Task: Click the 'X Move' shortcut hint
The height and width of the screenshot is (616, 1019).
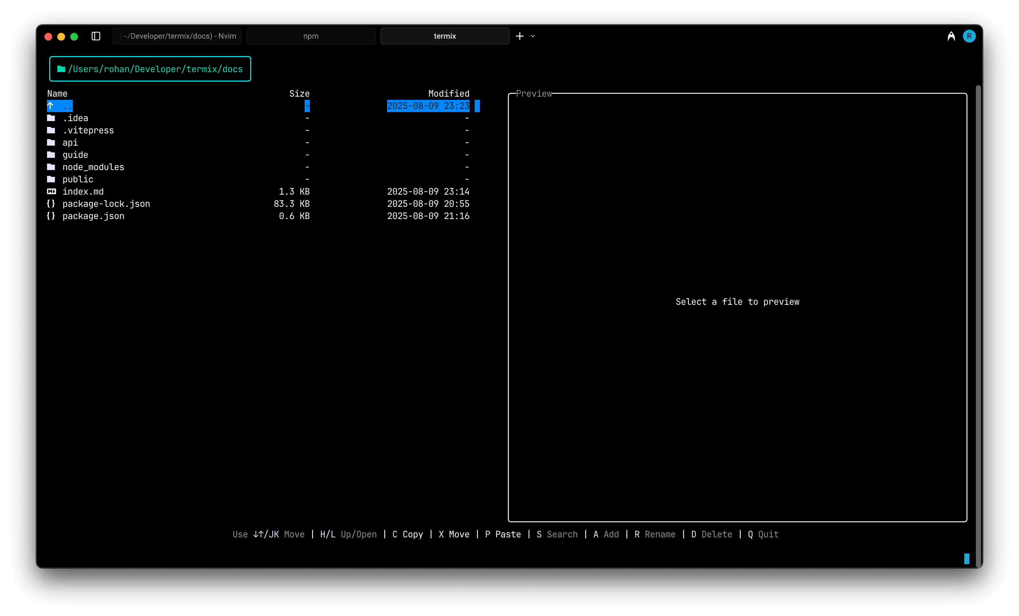Action: 454,534
